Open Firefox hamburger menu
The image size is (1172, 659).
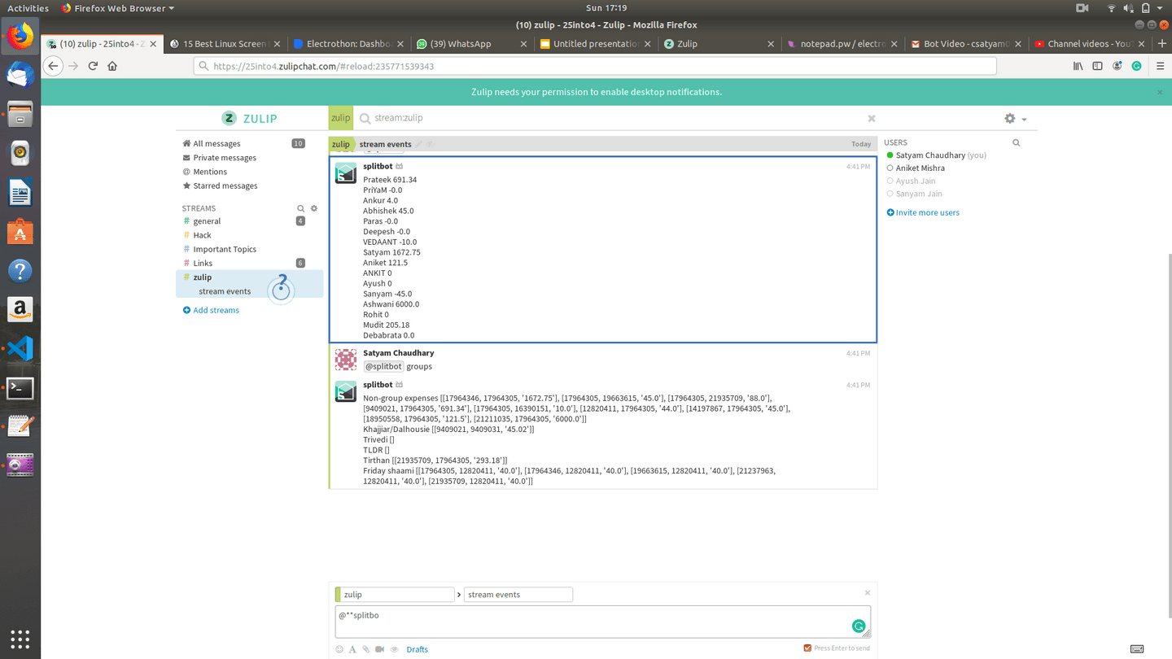click(1160, 66)
